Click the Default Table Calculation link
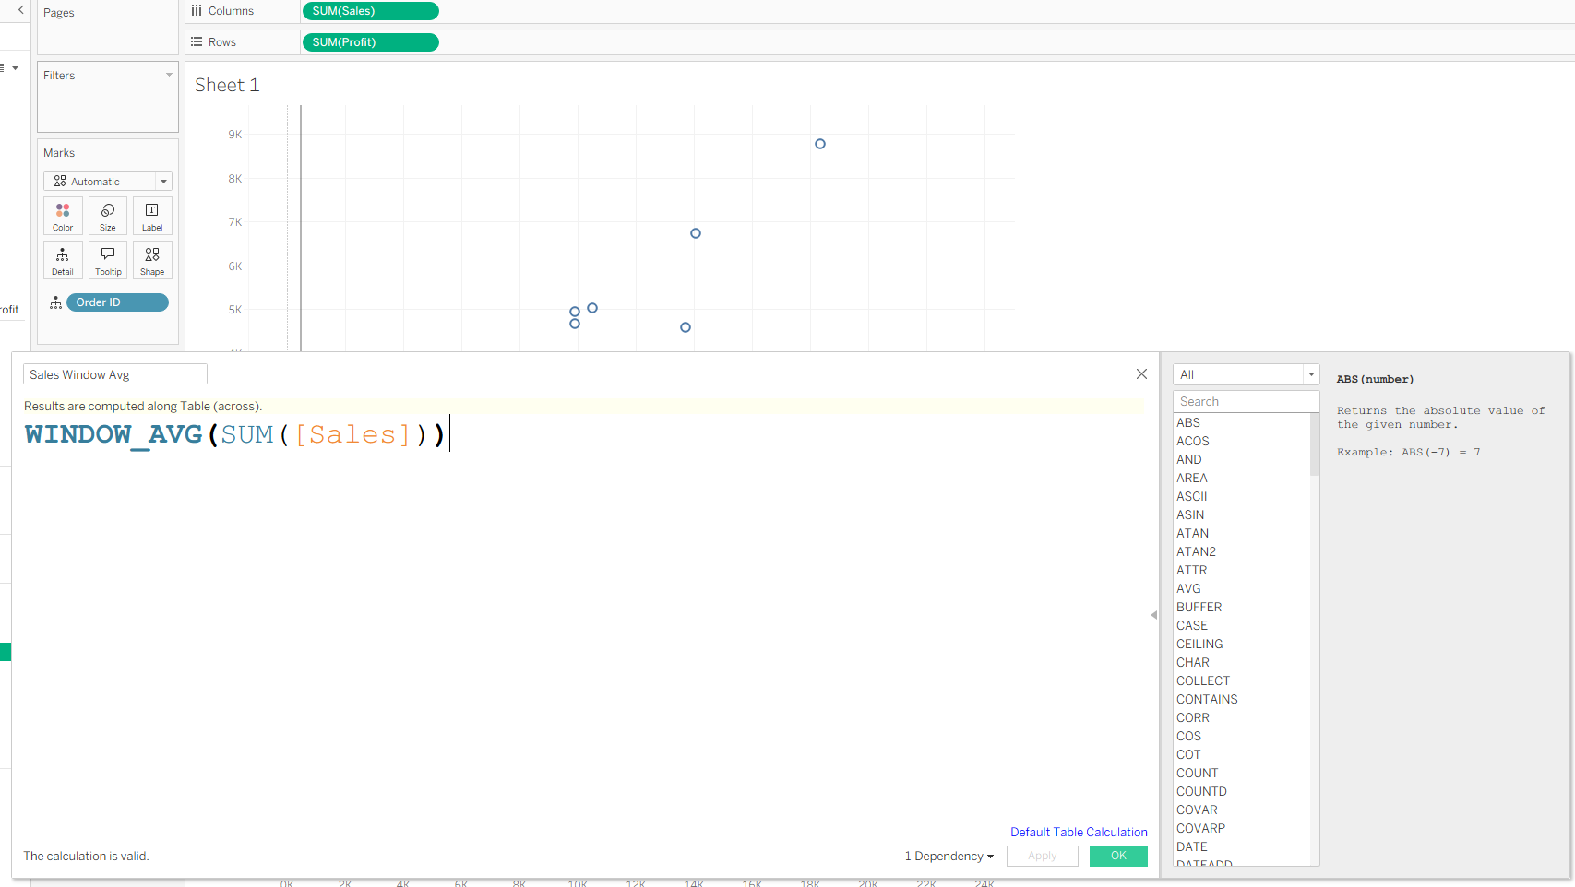The image size is (1575, 887). tap(1078, 832)
